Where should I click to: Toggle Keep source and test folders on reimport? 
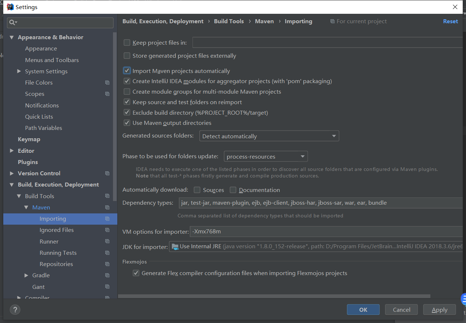coord(127,102)
